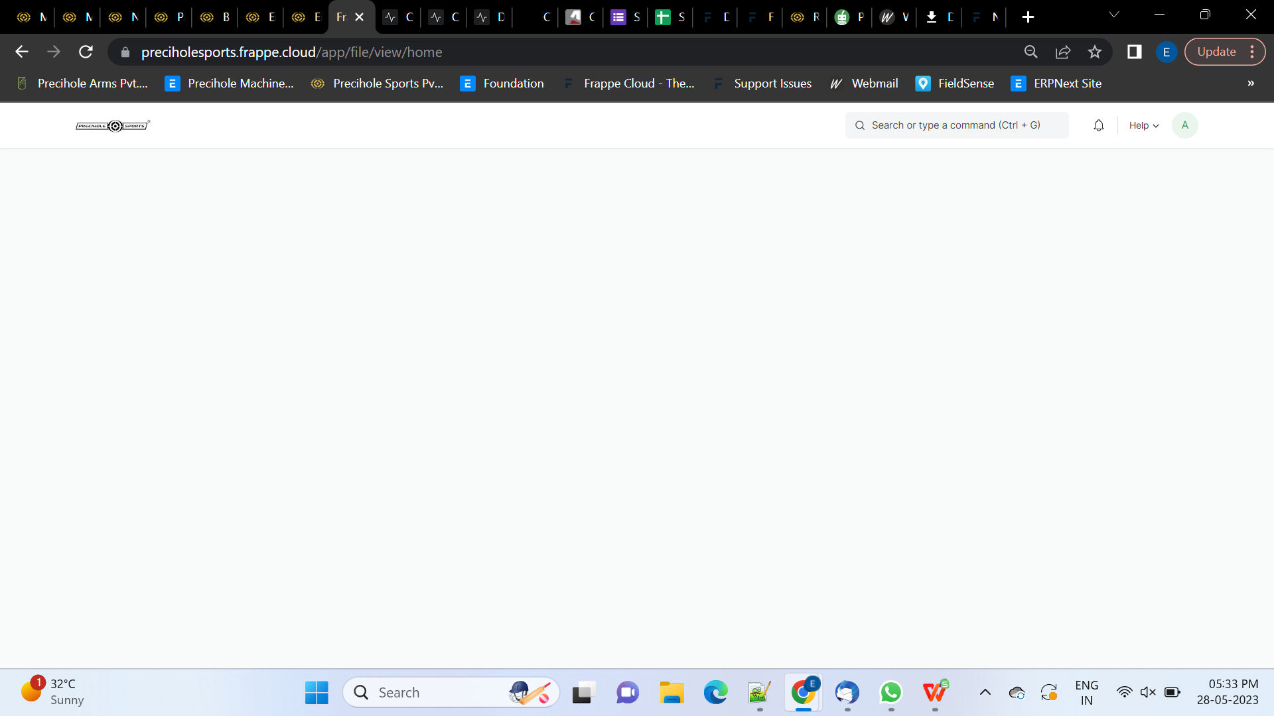Image resolution: width=1274 pixels, height=716 pixels.
Task: Click the notification bell icon
Action: [1098, 125]
